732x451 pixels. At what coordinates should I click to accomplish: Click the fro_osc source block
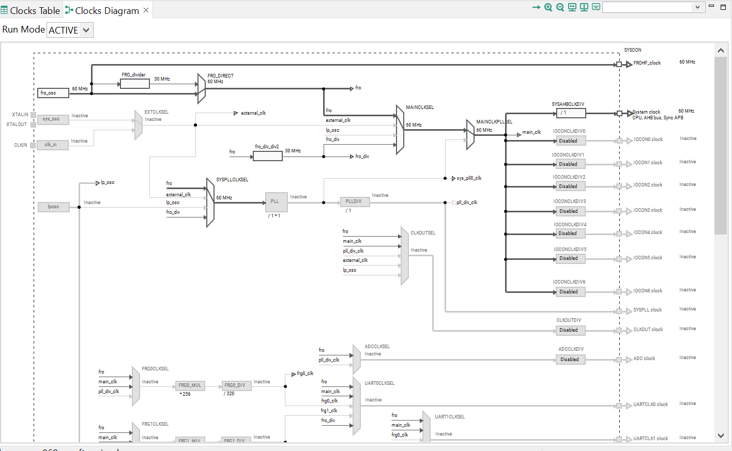pos(53,93)
